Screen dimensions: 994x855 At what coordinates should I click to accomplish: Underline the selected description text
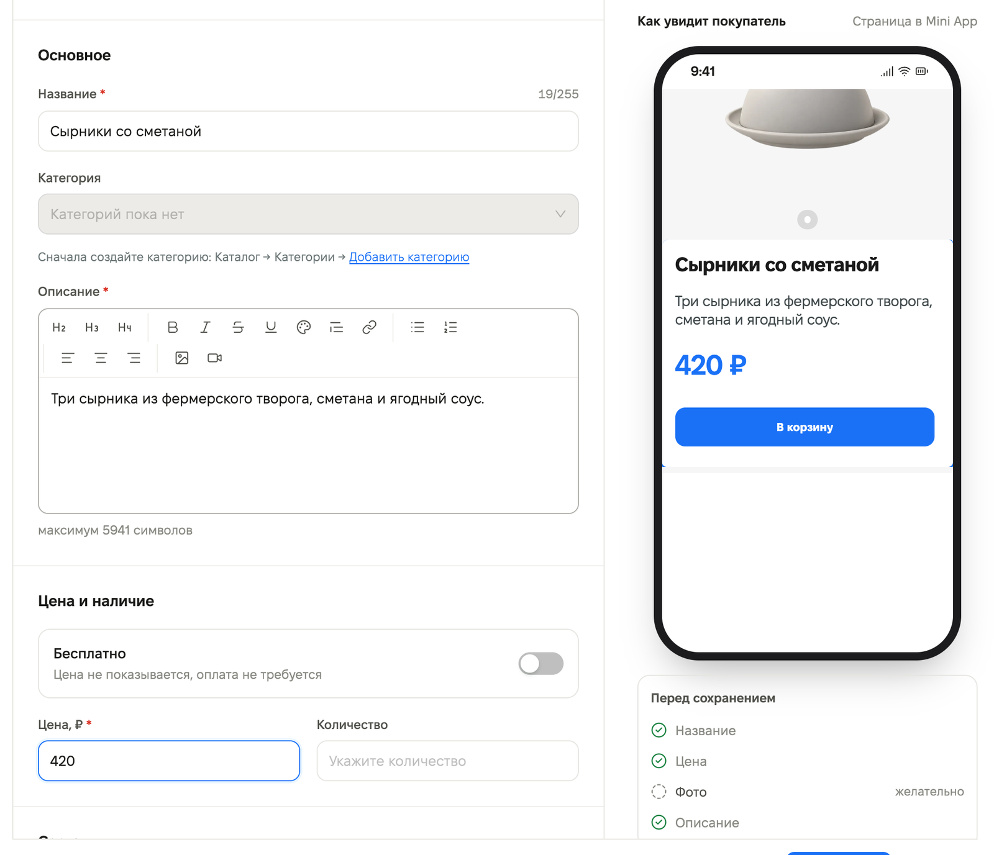(271, 327)
